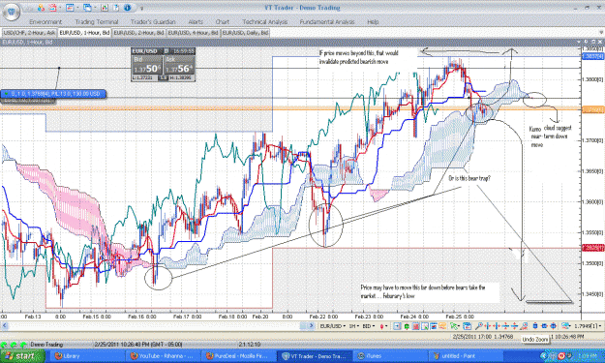Screen dimensions: 605x363
Task: Click the red 1.3525 price level tag
Action: pos(592,248)
